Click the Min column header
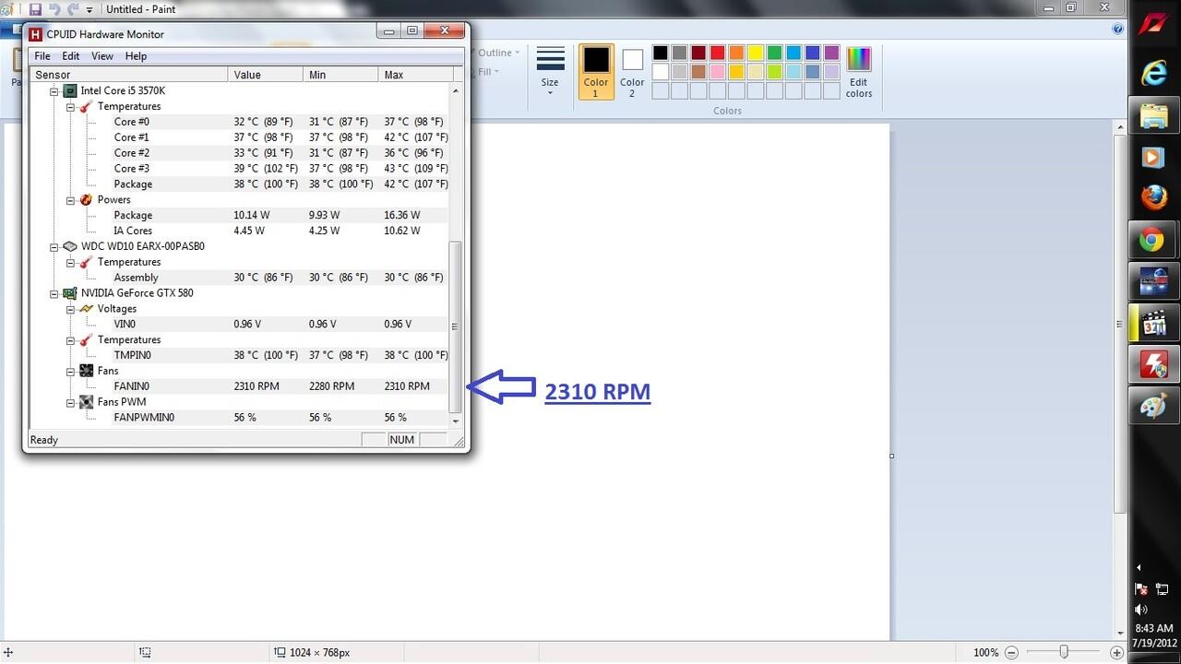Screen dimensions: 1181x664 pos(340,75)
